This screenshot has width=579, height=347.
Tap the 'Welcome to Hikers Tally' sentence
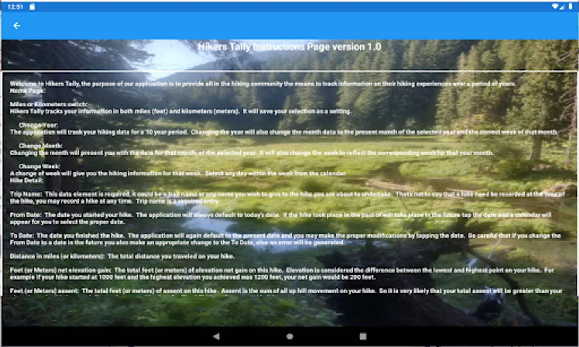(263, 84)
